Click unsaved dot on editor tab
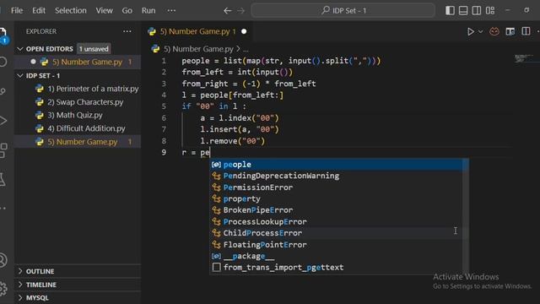This screenshot has width=540, height=304. pyautogui.click(x=244, y=31)
